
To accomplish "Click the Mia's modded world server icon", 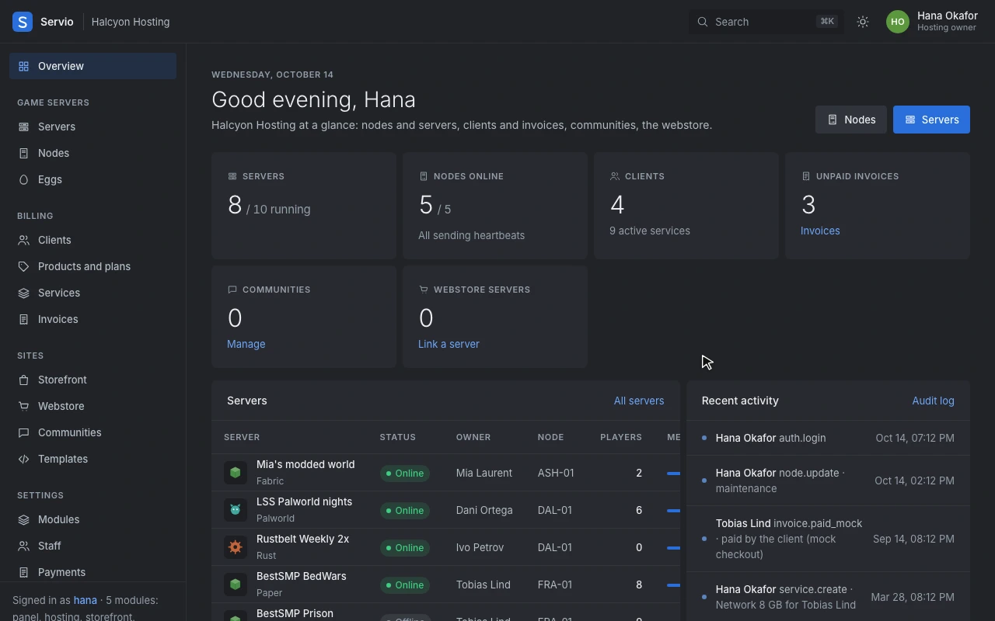I will pos(236,473).
